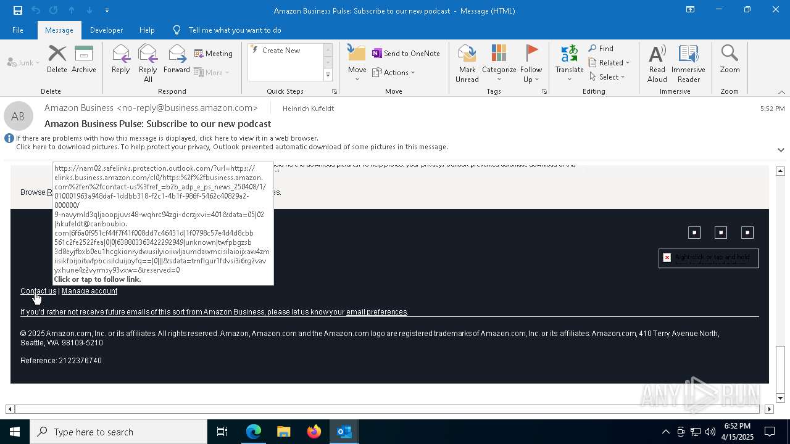Open Immersive Reader
The image size is (790, 444).
click(x=688, y=64)
